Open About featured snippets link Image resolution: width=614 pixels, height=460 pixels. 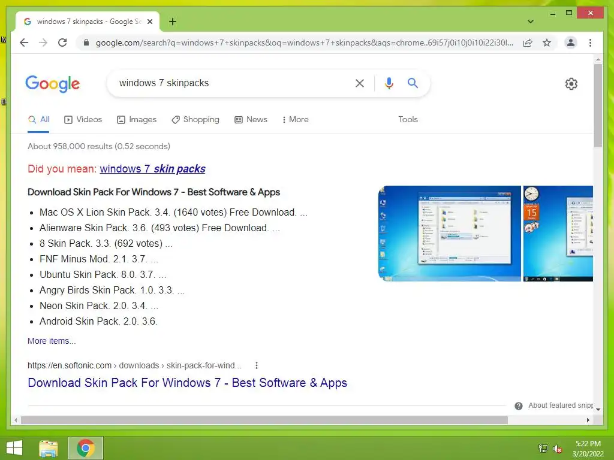click(561, 405)
